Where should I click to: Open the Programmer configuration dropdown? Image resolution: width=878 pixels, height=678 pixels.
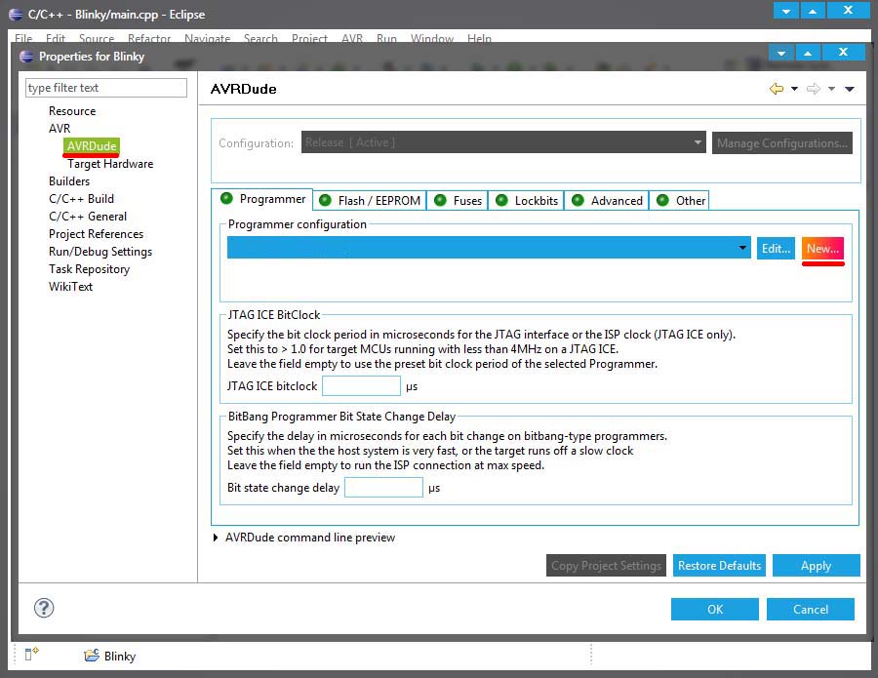tap(489, 248)
